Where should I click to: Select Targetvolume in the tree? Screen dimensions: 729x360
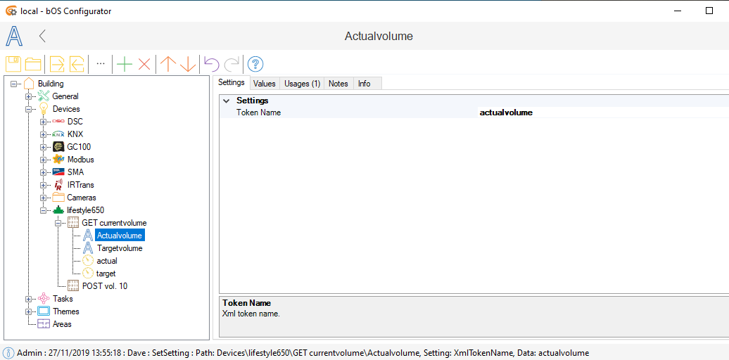pos(120,248)
